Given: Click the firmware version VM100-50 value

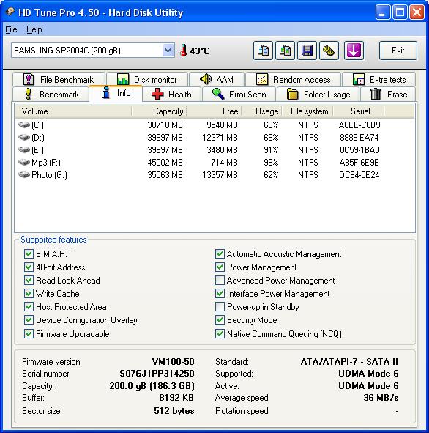Looking at the screenshot, I should tap(174, 361).
